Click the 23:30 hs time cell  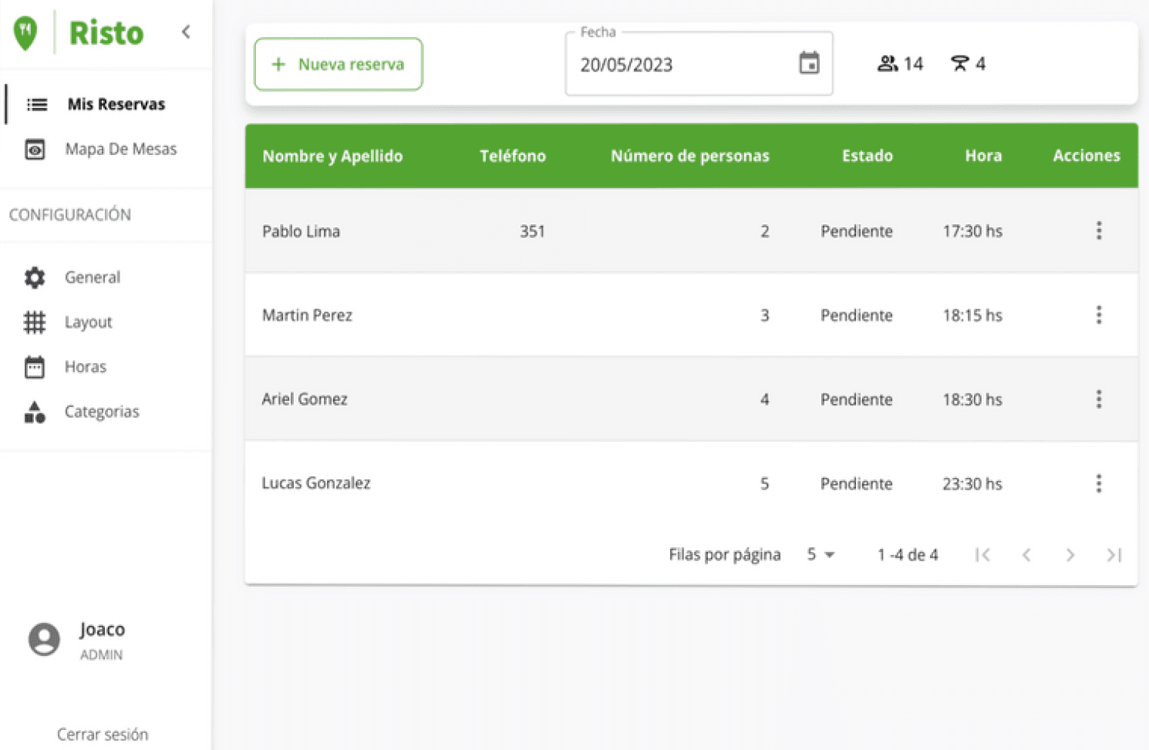(972, 484)
